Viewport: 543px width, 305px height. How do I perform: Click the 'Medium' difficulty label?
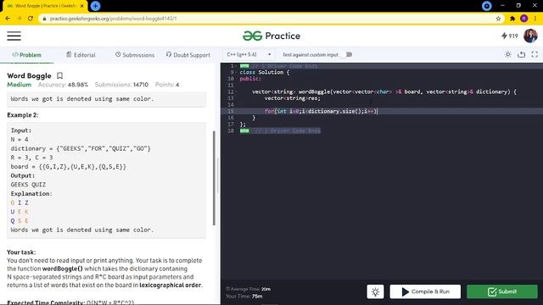pos(19,85)
